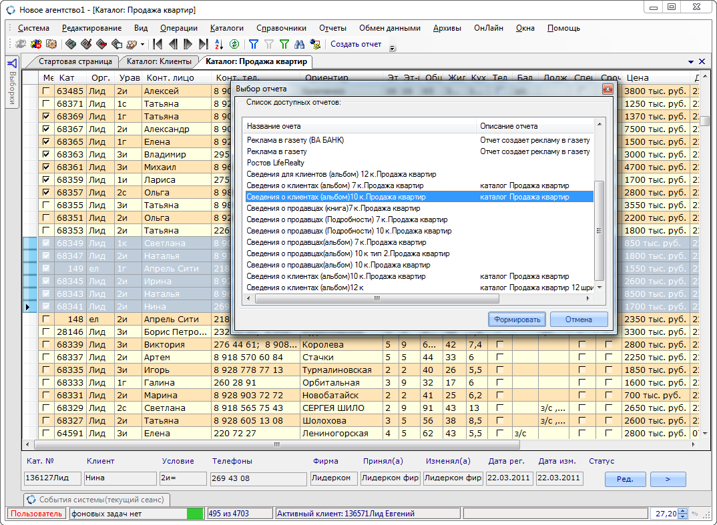Screen dimensions: 717x525
Task: Click the Название очета column header
Action: tap(360, 126)
